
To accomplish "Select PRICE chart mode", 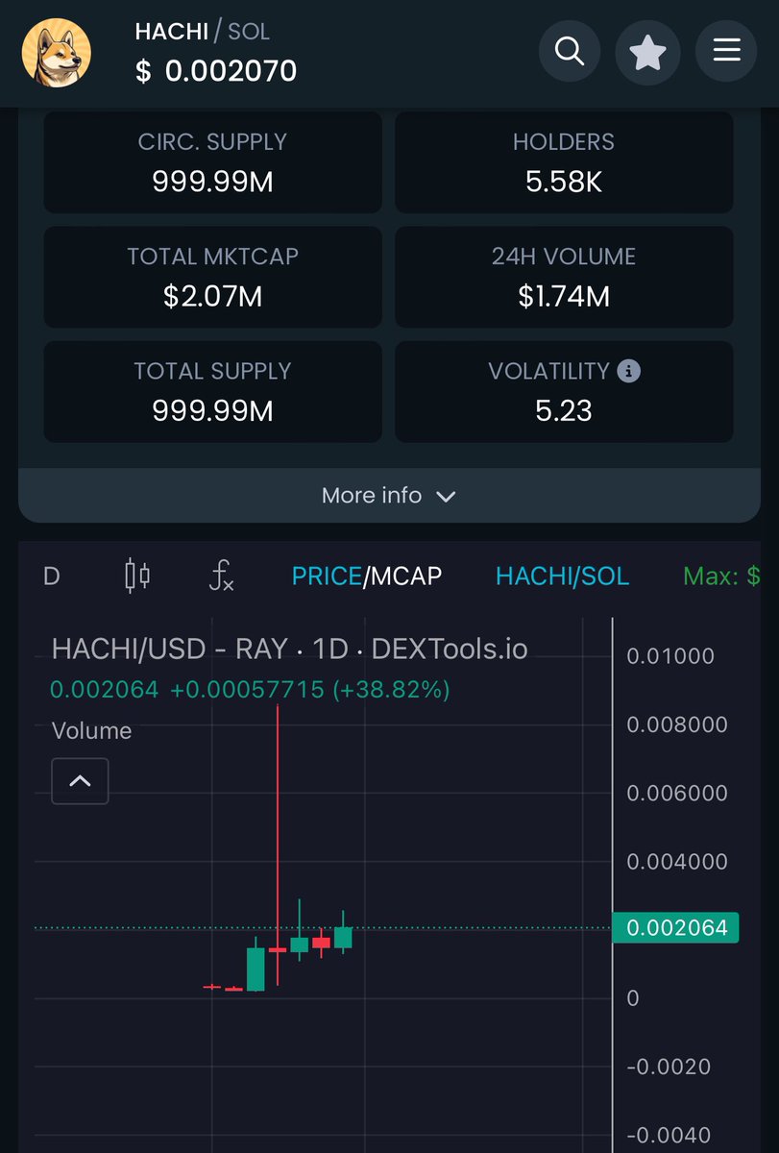I will [x=327, y=576].
